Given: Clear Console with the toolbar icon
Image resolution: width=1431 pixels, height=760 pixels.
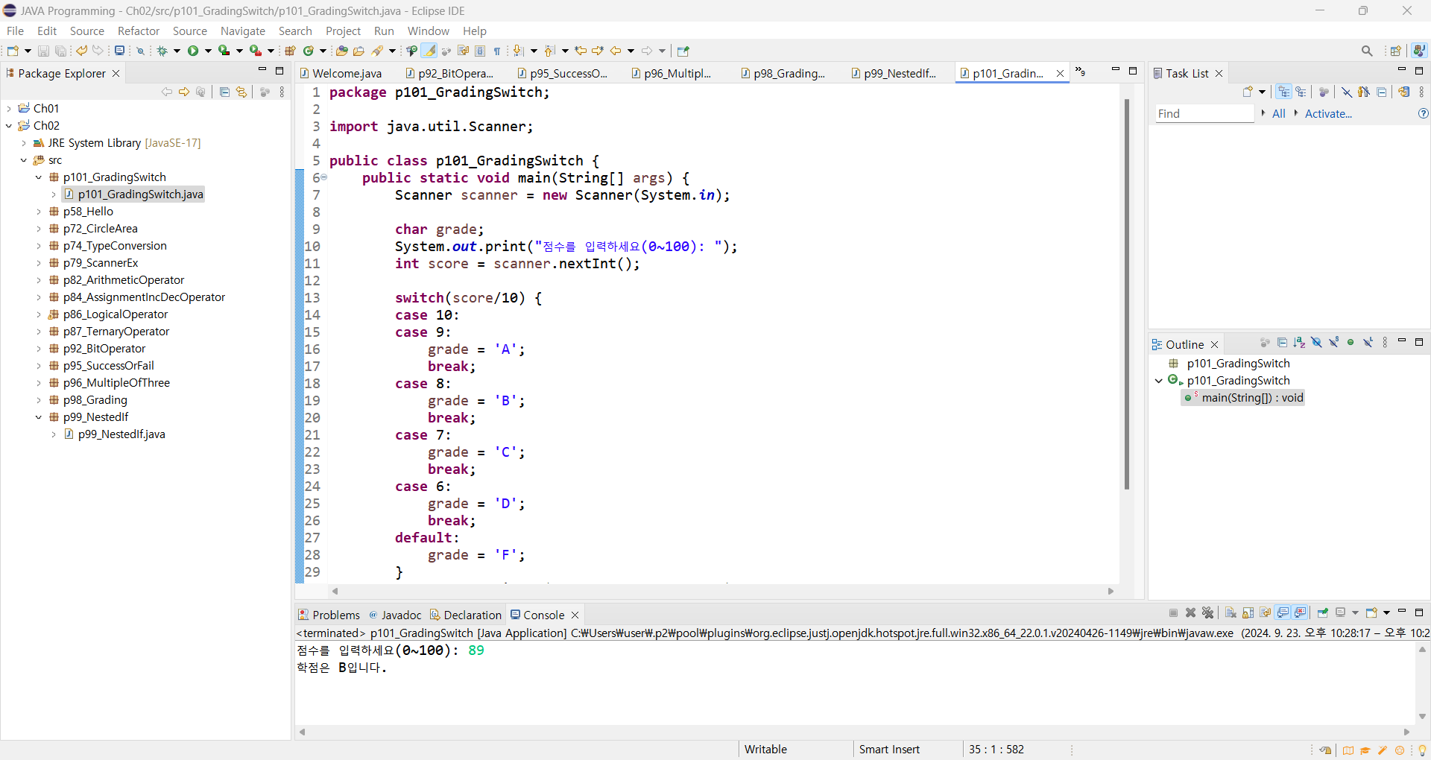Looking at the screenshot, I should coord(1231,612).
